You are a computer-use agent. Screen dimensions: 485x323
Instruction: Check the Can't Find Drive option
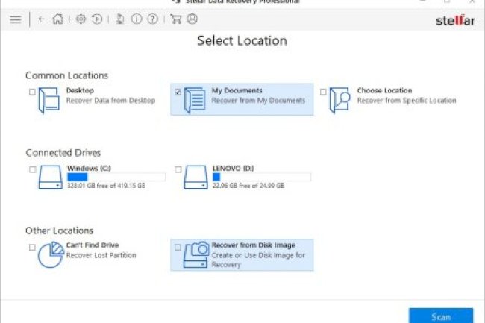tap(32, 247)
